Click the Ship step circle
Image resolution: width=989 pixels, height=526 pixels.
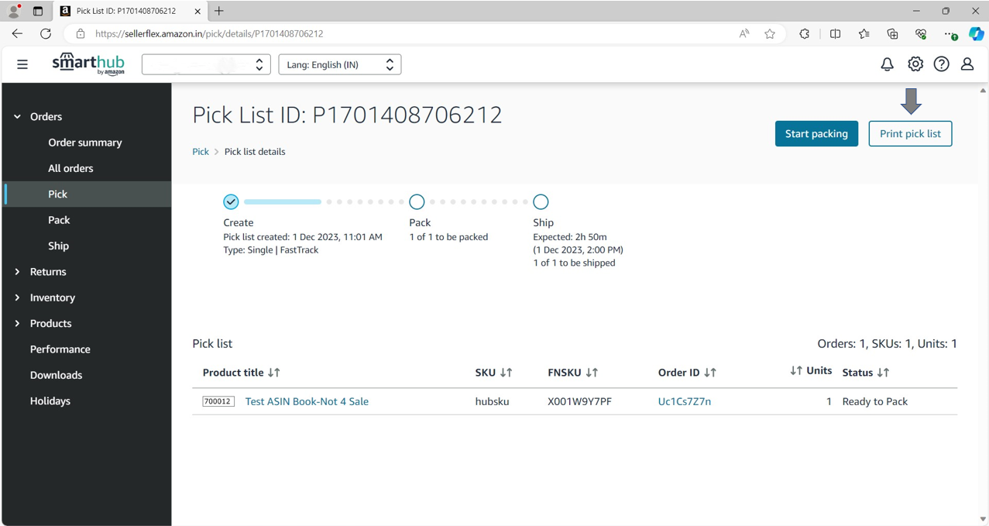coord(541,202)
